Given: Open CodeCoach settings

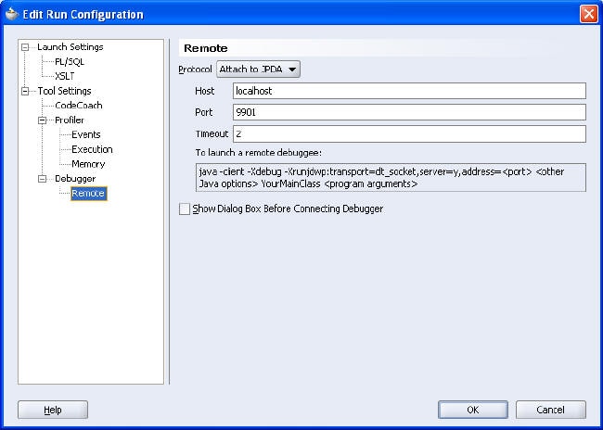Looking at the screenshot, I should [x=78, y=106].
